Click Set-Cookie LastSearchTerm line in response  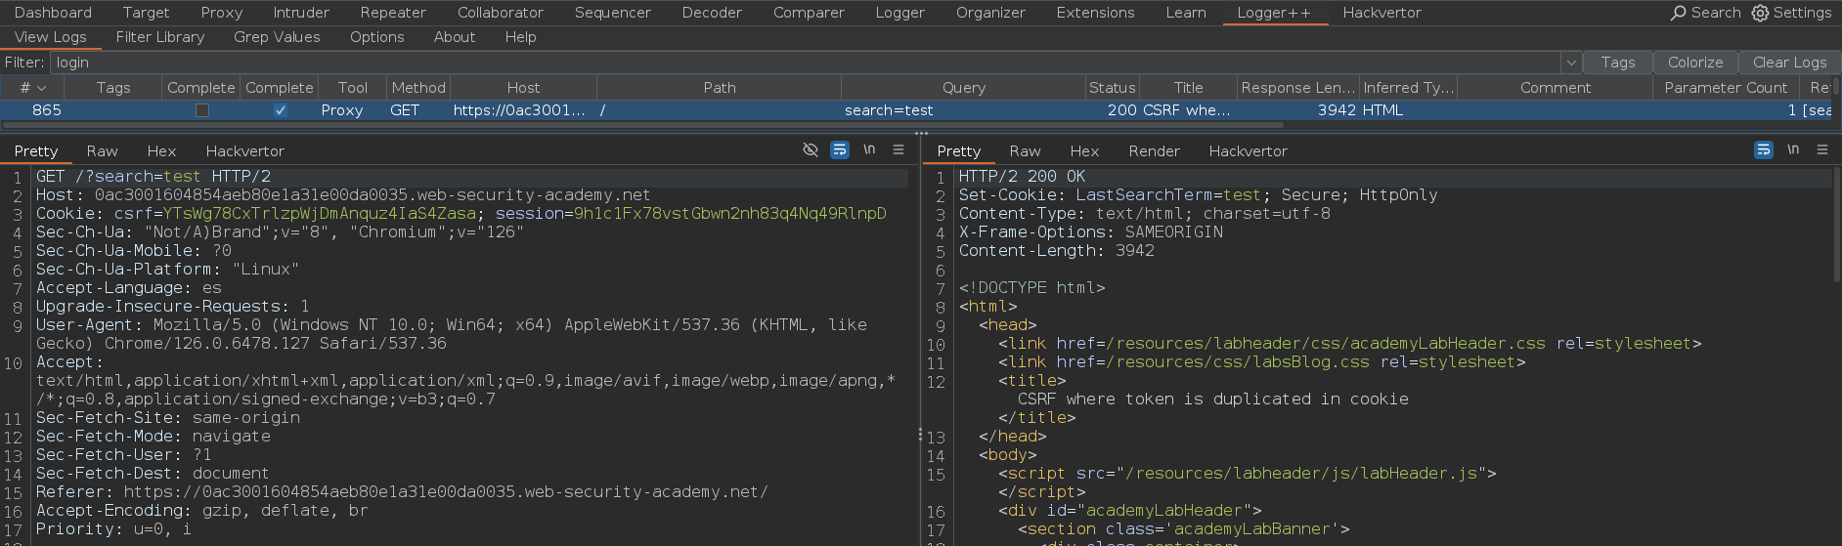pos(1198,195)
